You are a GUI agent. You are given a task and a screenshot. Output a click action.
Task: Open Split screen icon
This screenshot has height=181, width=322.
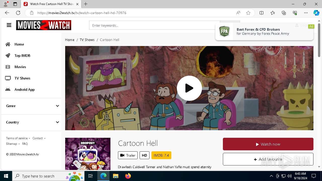point(261,13)
